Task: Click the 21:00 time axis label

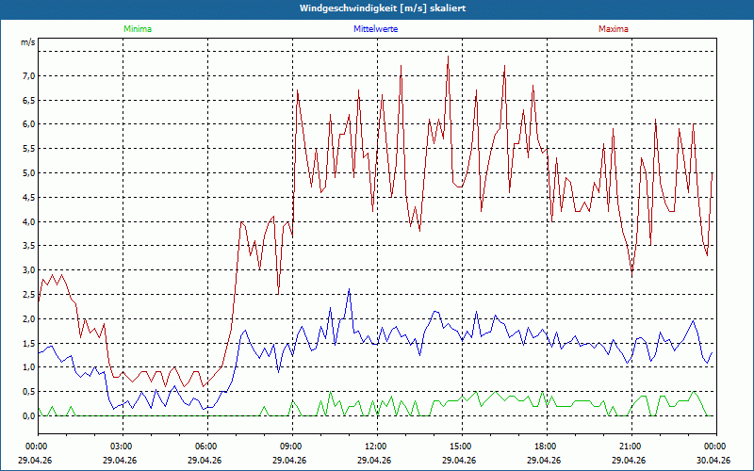Action: coord(631,447)
